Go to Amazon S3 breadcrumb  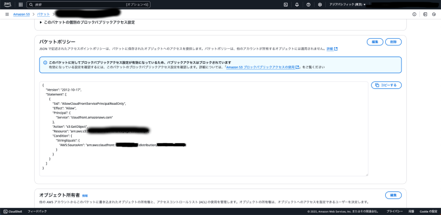point(21,14)
